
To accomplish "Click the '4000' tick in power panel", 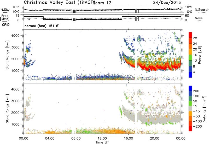I will point(15,36).
